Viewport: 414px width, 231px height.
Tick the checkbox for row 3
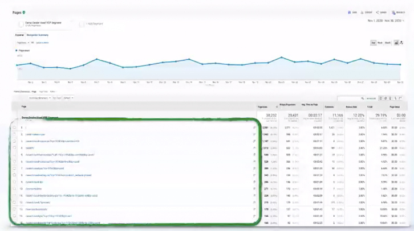pyautogui.click(x=14, y=141)
